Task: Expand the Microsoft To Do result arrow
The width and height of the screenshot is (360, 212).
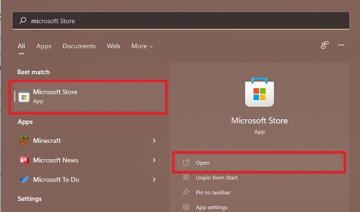Action: point(154,179)
